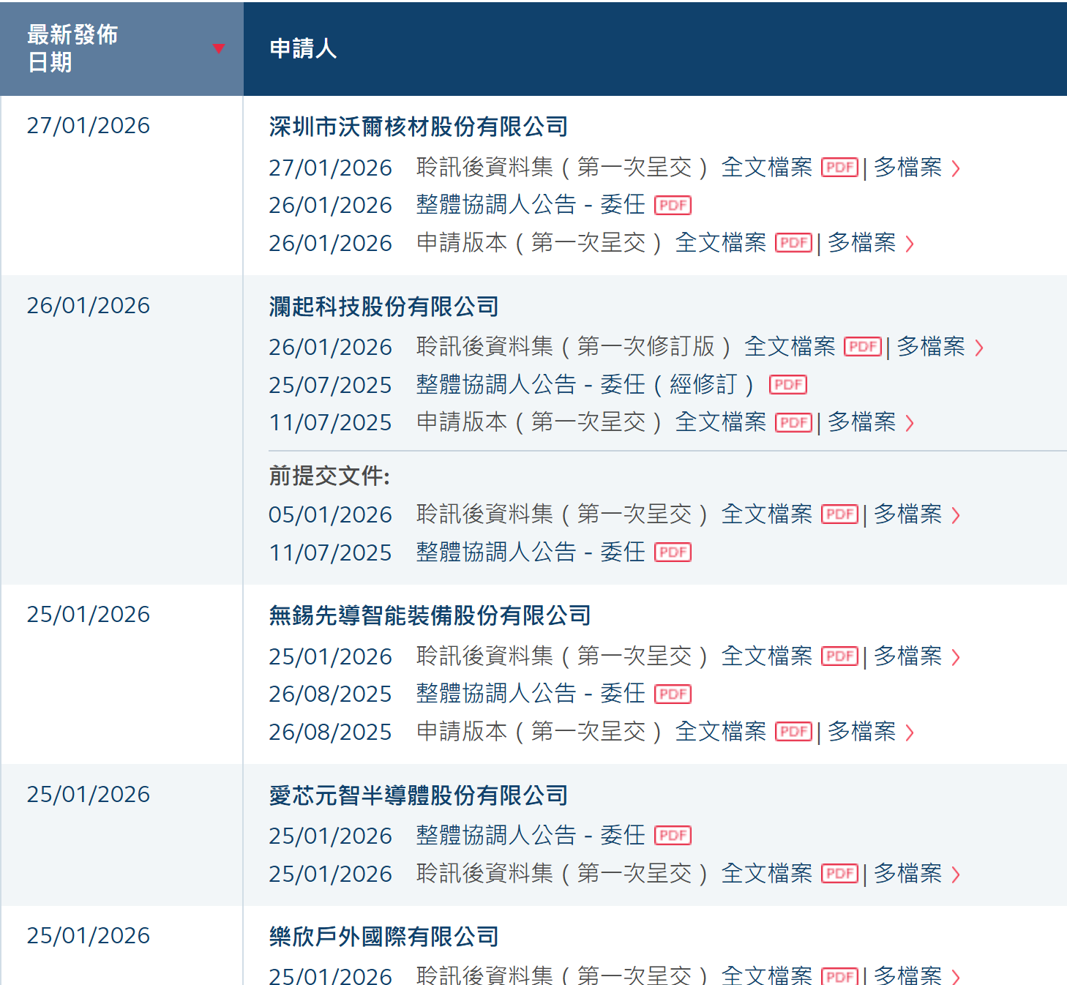Viewport: 1067px width, 985px height.
Task: Open PDF icon for 瀾起科技 25/07/2025 委任（經修訂）
Action: tap(788, 385)
